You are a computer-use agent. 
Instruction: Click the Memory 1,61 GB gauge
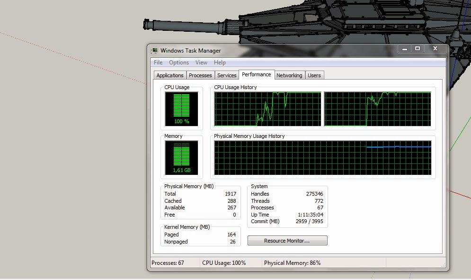click(x=181, y=158)
